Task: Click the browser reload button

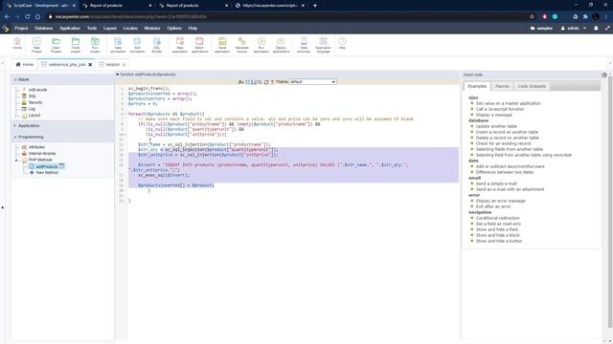Action: 28,17
